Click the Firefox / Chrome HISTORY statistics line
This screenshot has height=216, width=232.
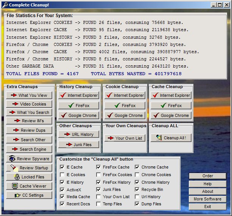[x=96, y=59]
